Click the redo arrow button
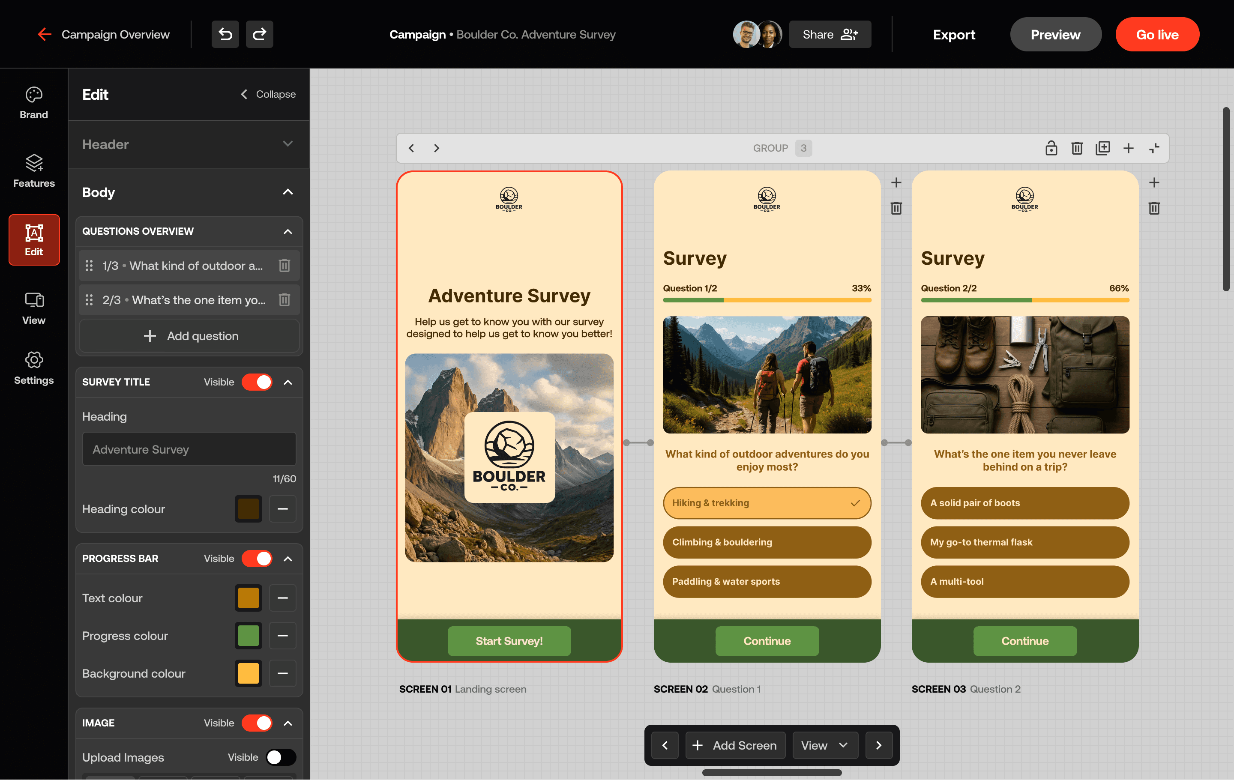Screen dimensions: 1234x780 coord(259,34)
